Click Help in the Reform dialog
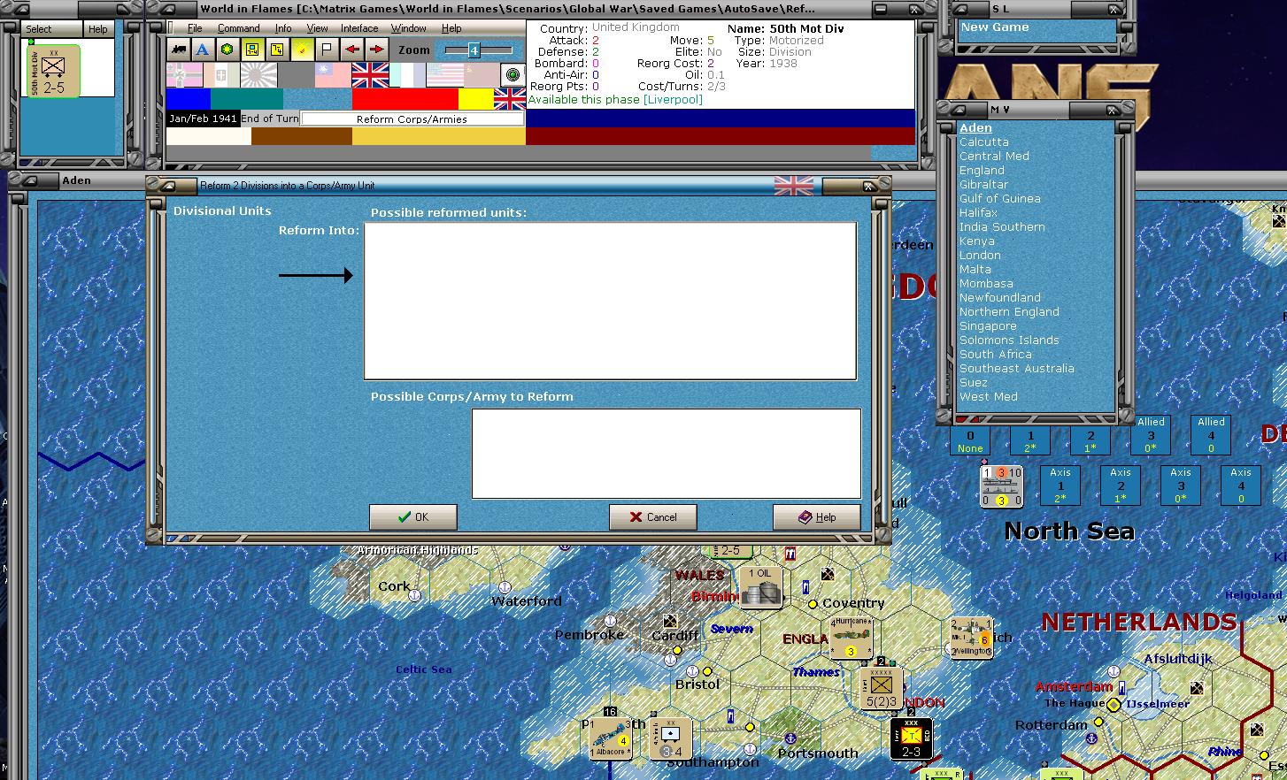The image size is (1287, 780). 817,517
